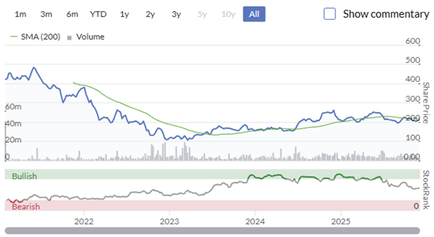Click the greyed-out 5y range option
434x237 pixels.
[202, 14]
